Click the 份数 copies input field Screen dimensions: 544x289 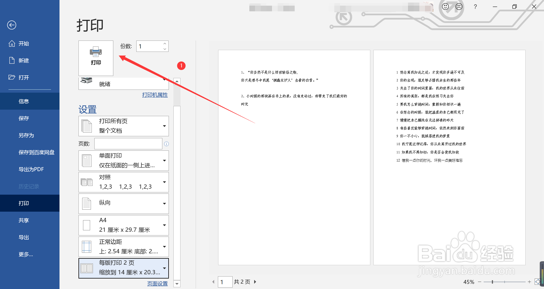click(x=149, y=46)
